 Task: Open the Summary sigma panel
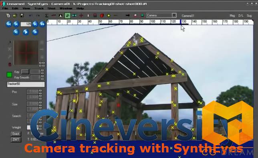47,16
